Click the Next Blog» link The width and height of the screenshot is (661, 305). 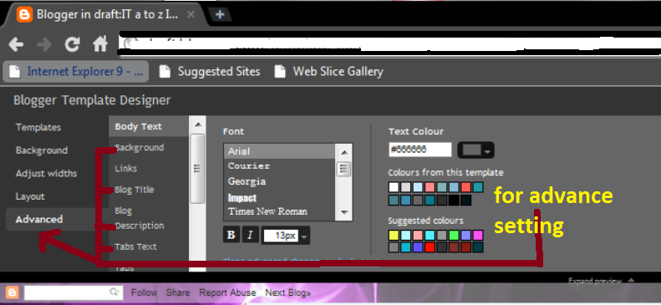point(288,292)
